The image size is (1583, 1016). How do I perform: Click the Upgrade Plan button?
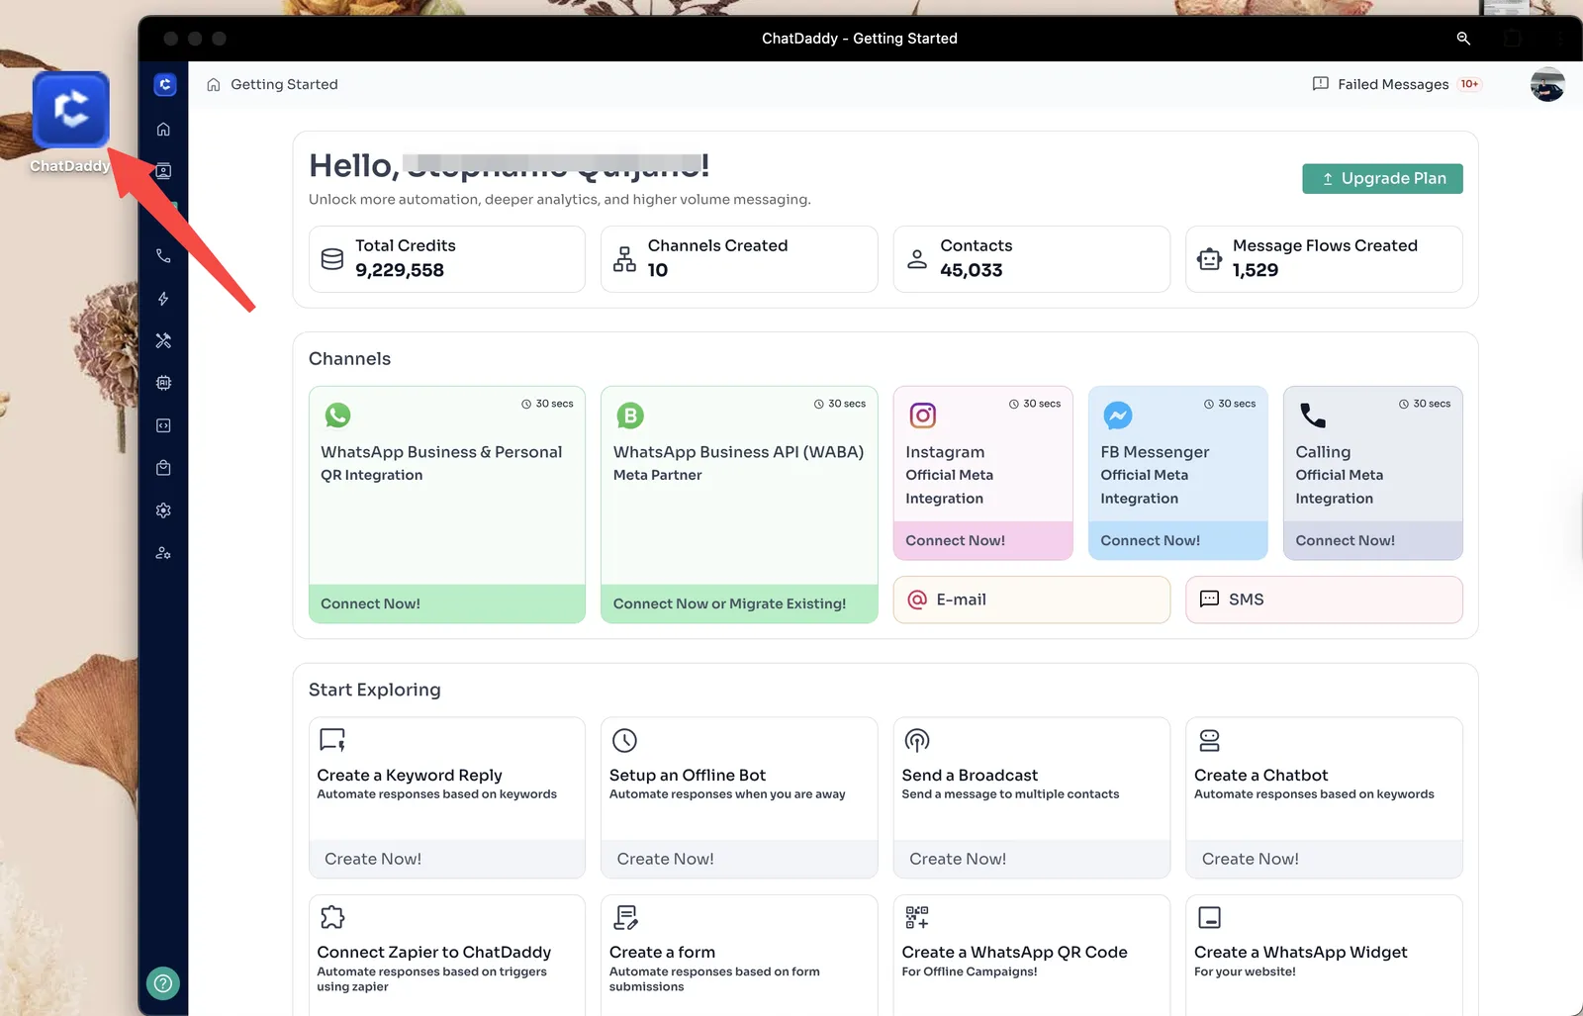coord(1382,178)
